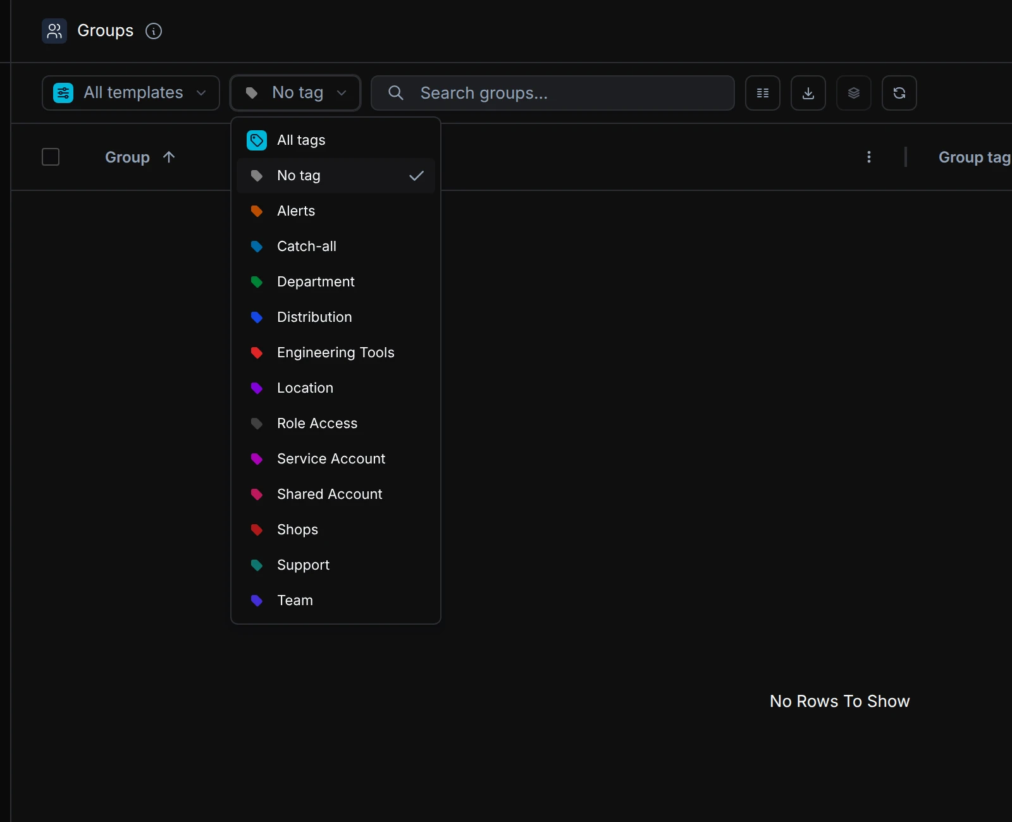Open Group column three-dot menu

(x=869, y=157)
